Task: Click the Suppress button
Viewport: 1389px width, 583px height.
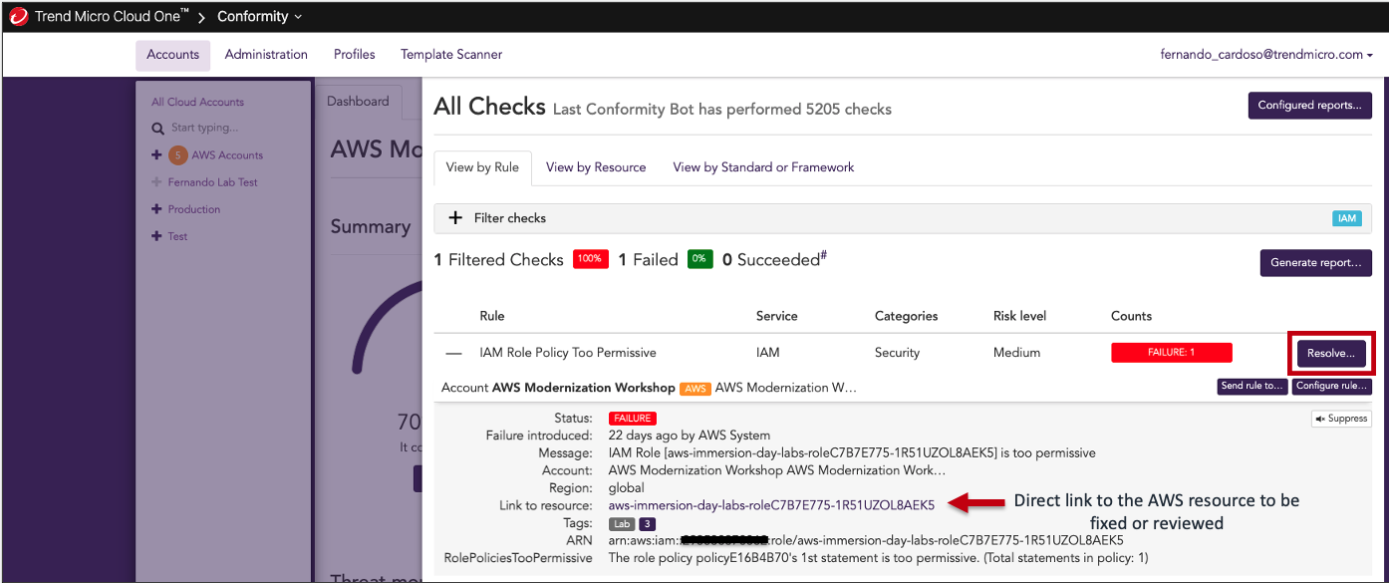Action: pos(1341,419)
